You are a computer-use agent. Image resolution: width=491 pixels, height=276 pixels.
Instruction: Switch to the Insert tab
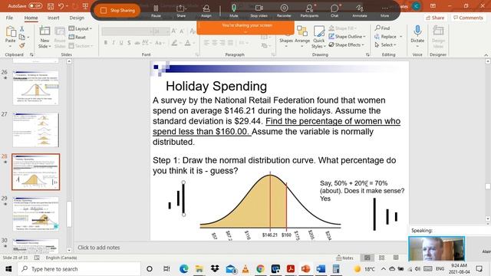(x=54, y=18)
